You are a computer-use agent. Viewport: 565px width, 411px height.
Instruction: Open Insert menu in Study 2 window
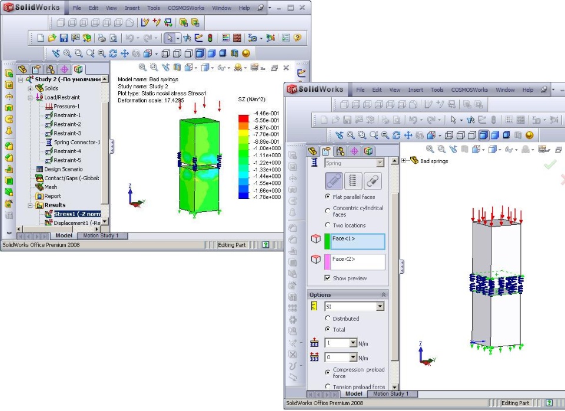132,8
